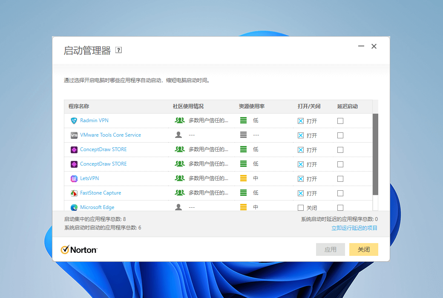Screen dimensions: 443x298
Task: Turn off FastStone Capture startup checkbox
Action: pos(301,193)
